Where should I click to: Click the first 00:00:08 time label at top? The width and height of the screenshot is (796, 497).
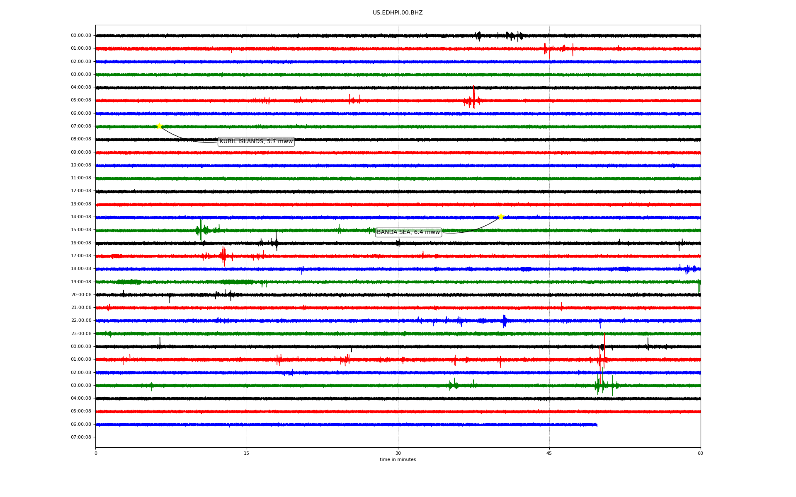pos(81,36)
